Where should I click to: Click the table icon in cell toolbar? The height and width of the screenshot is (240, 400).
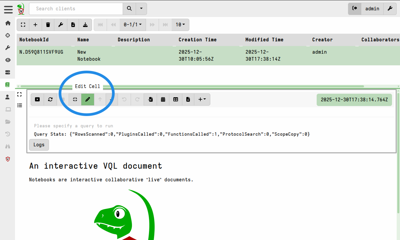click(176, 99)
